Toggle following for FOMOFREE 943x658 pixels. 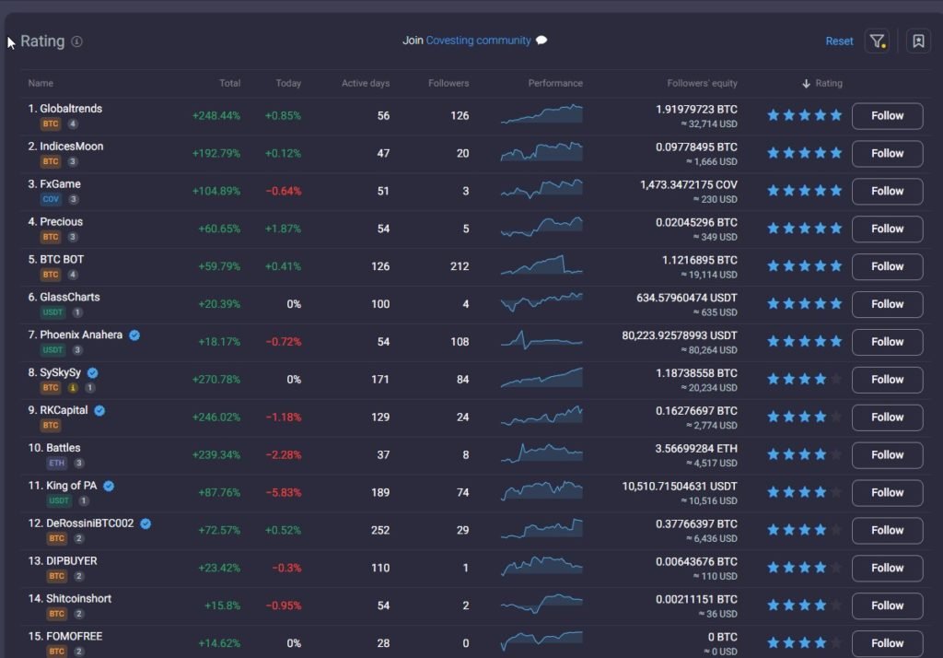[886, 643]
